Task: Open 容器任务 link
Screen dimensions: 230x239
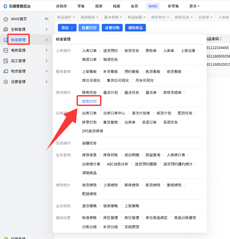Action: [x=89, y=143]
